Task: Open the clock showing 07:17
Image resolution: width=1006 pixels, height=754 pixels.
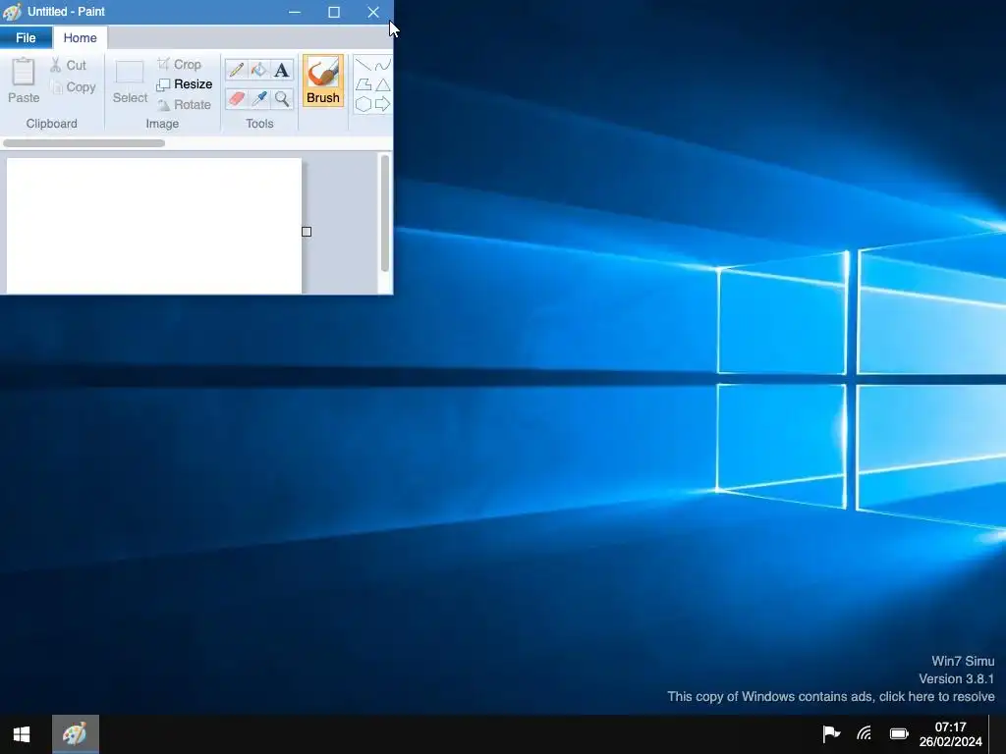Action: 950,734
